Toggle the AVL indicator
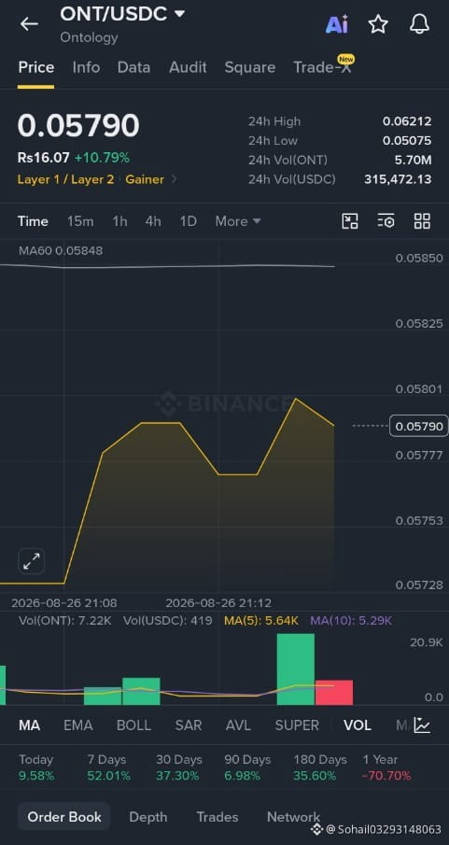449x845 pixels. (x=238, y=725)
